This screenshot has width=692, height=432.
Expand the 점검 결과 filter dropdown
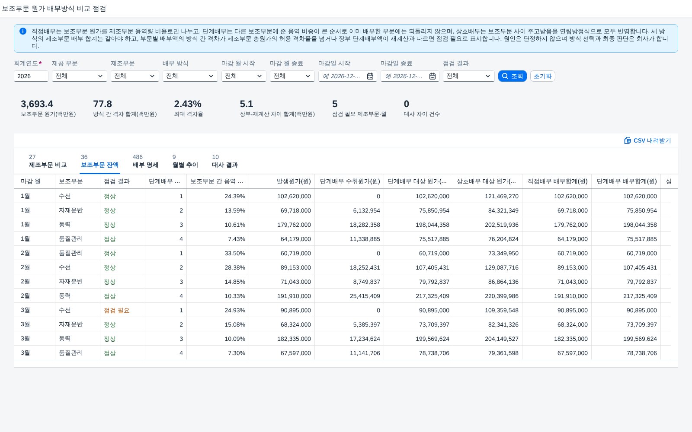tap(469, 76)
